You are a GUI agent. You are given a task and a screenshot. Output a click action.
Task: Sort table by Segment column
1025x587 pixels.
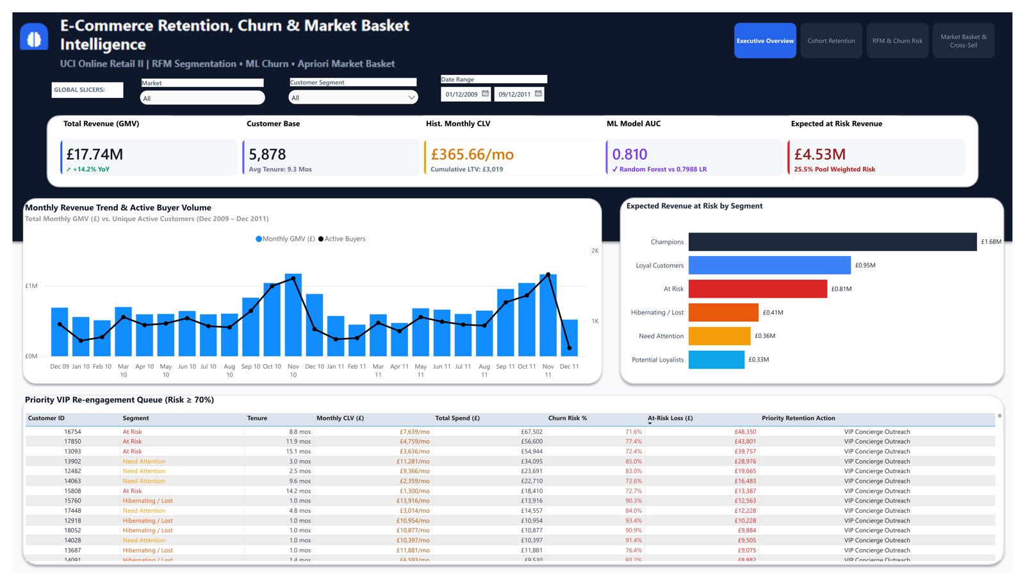coord(136,418)
